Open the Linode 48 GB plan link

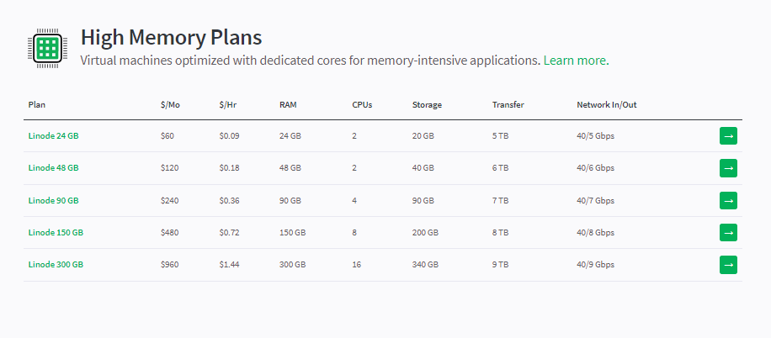pyautogui.click(x=53, y=168)
